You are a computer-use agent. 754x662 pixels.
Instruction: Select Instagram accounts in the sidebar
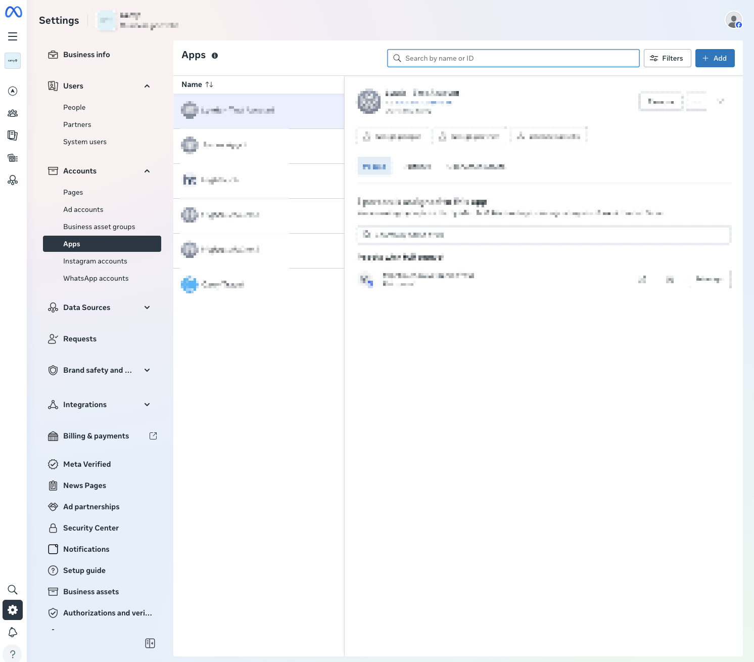[95, 261]
